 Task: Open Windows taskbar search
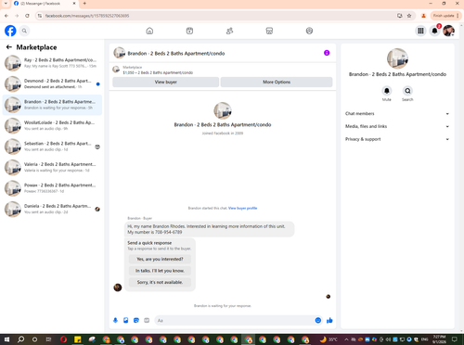coord(20,339)
